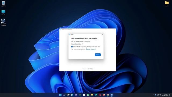Minimize the Zoom Cloud Meetings window
Screen dimensions: 172x97
tap(106, 30)
